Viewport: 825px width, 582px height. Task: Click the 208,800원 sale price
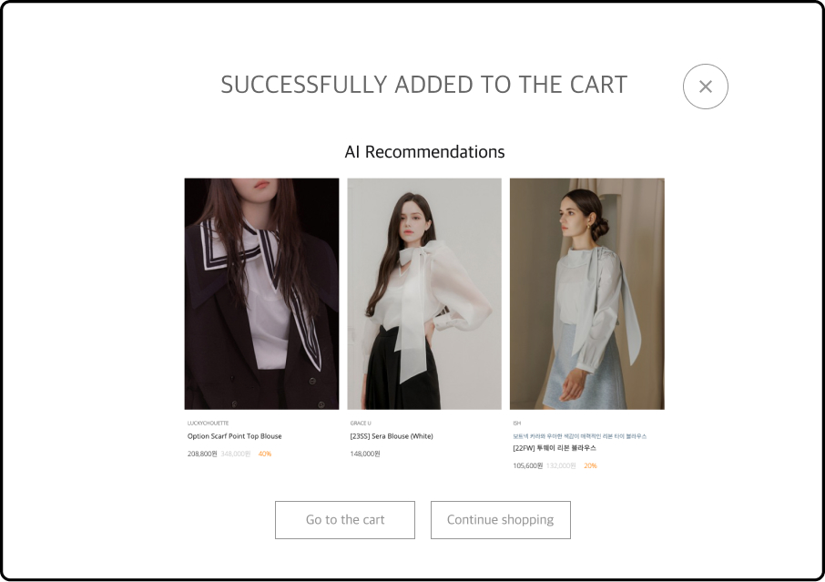202,454
